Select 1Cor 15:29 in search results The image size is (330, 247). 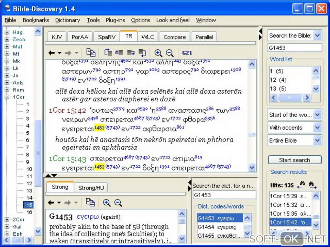pos(290,196)
